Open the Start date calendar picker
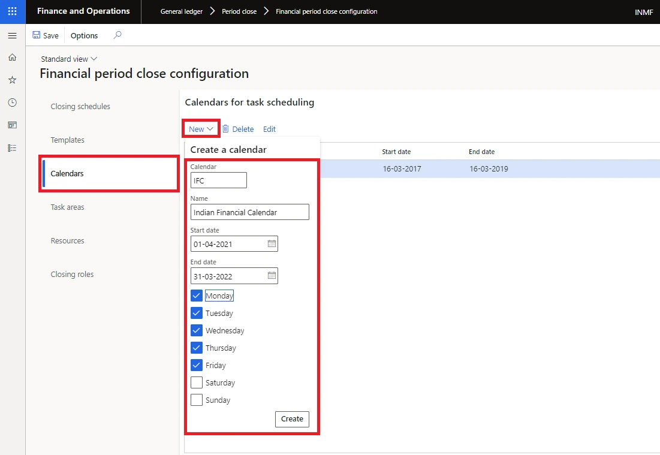 coord(272,244)
